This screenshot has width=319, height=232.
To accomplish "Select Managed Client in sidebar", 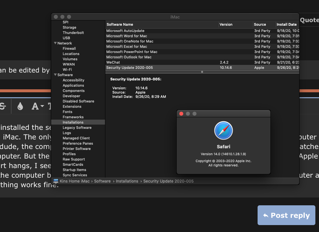I will [76, 138].
